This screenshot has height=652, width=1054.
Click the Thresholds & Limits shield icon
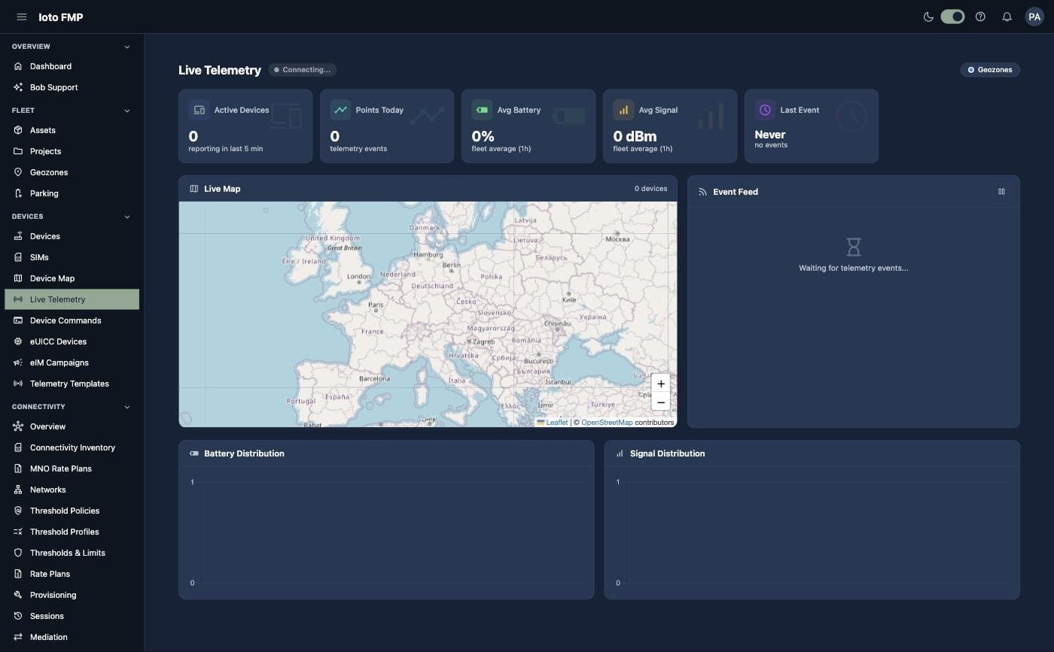(18, 553)
